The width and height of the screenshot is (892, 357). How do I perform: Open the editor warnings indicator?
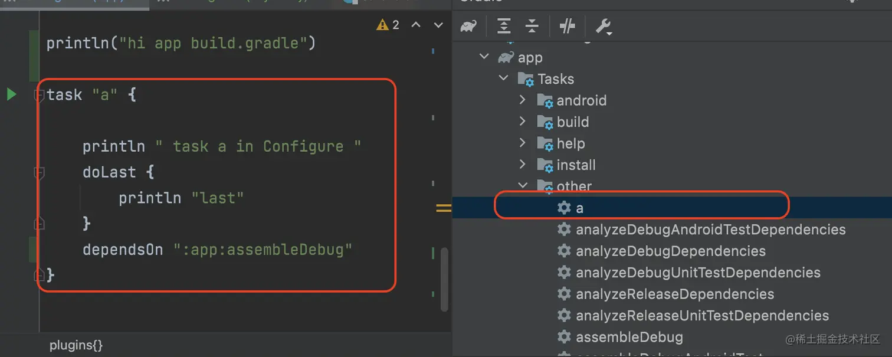pyautogui.click(x=388, y=25)
